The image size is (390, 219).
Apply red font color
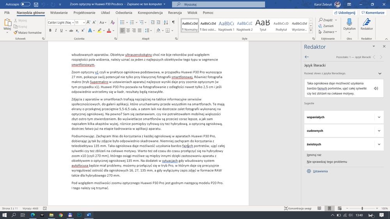pos(109,30)
